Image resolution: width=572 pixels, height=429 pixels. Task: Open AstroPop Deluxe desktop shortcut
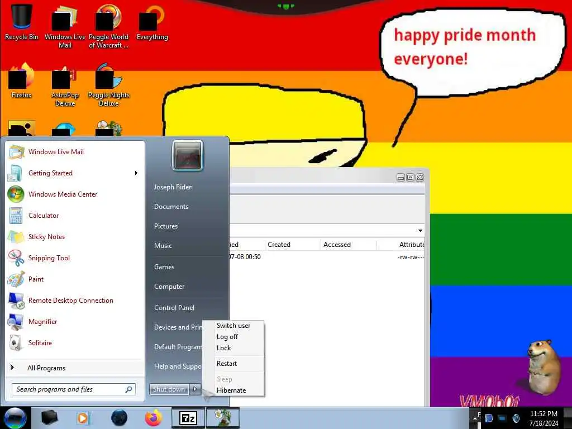point(65,85)
